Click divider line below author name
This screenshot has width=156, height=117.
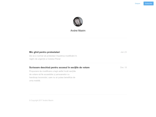tap(78, 38)
